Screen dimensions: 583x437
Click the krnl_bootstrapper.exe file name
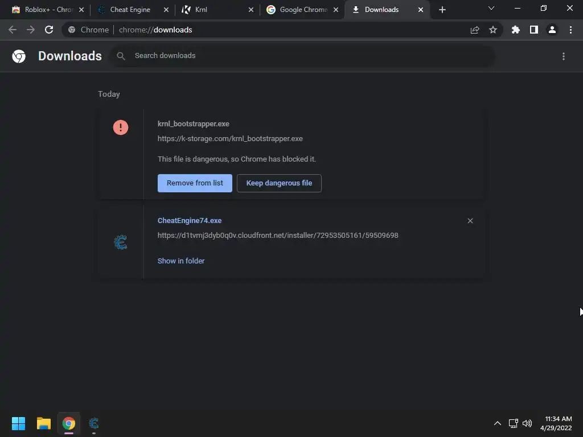194,123
